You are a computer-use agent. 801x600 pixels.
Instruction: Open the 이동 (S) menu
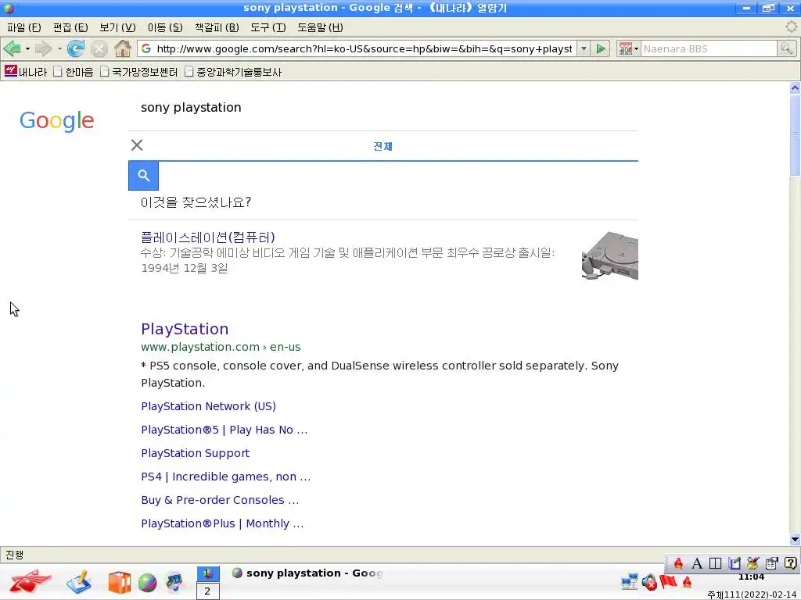click(165, 27)
